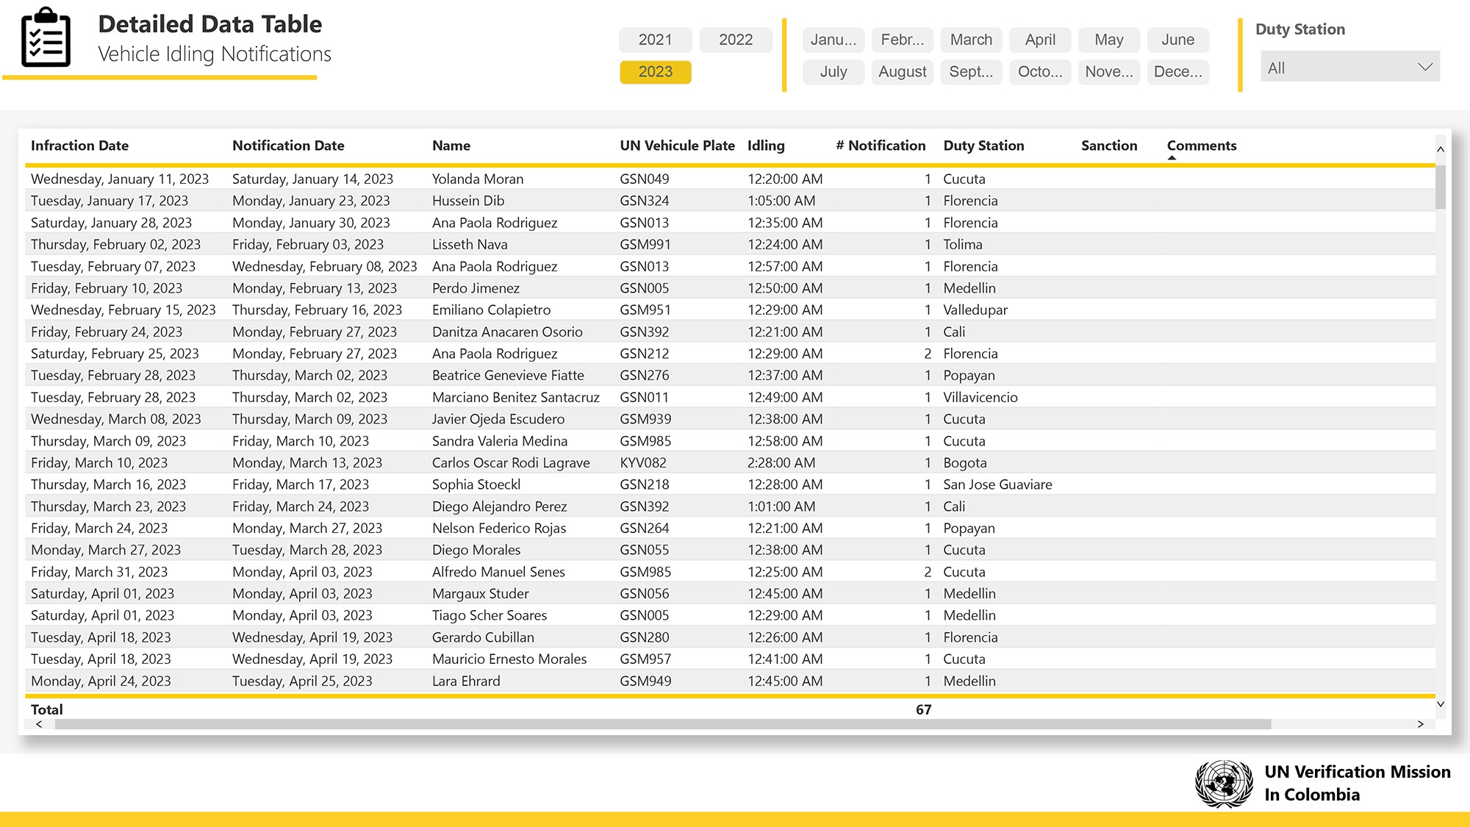
Task: Sort by UN Vehicule Plate column
Action: [677, 146]
